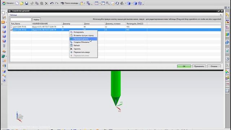This screenshot has height=130, width=231.
Task: Confirm with the green OK button
Action: coord(184,66)
